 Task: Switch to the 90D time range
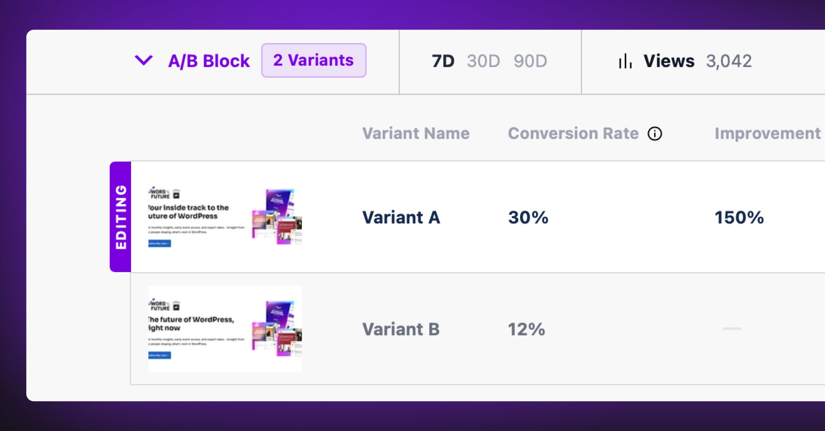coord(530,61)
